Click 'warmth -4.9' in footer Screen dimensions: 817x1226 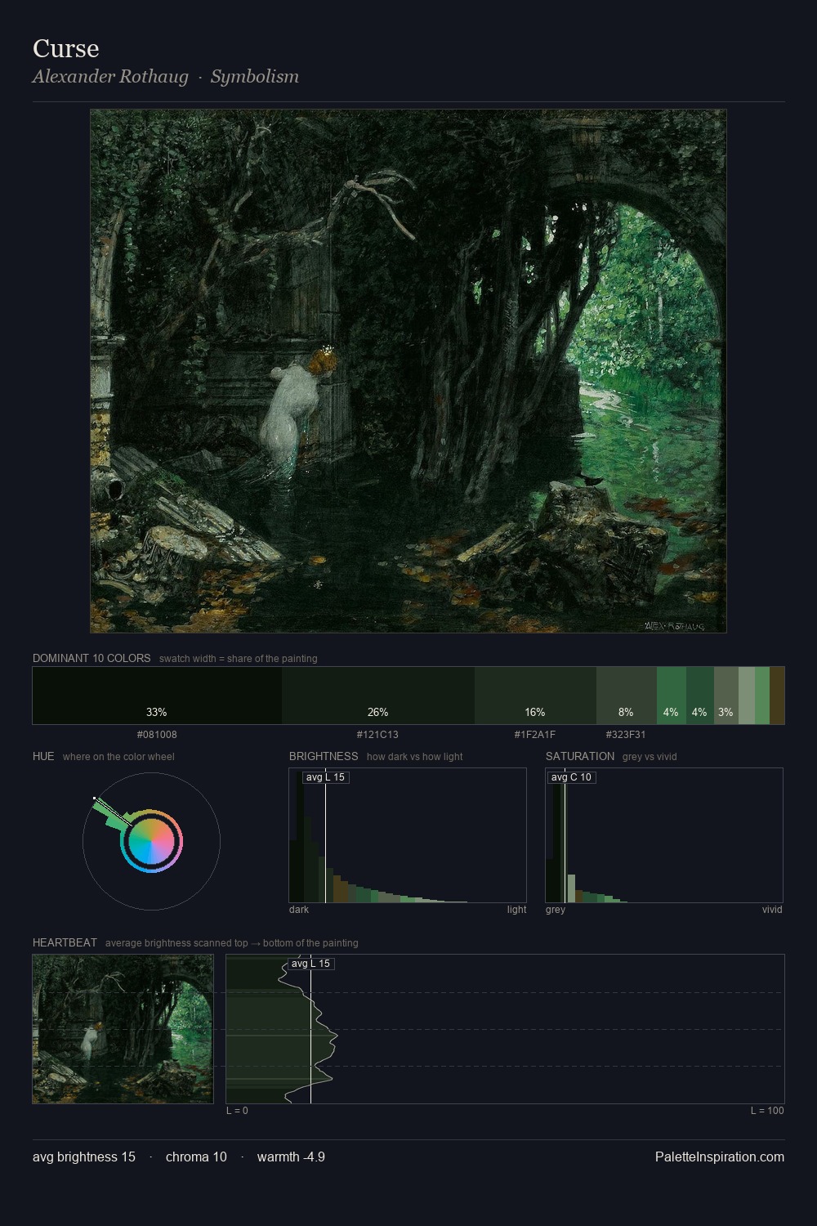click(x=291, y=1157)
